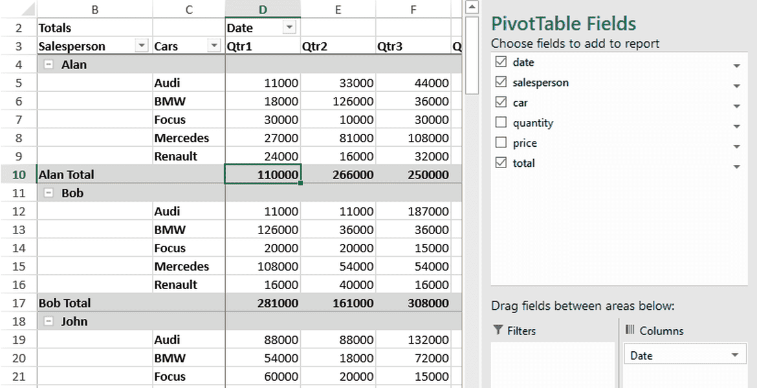Image resolution: width=757 pixels, height=388 pixels.
Task: Open the Salesperson filter dropdown
Action: click(x=140, y=46)
